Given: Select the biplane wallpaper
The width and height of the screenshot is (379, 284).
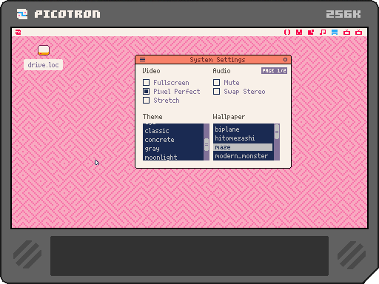Looking at the screenshot, I should (244, 129).
